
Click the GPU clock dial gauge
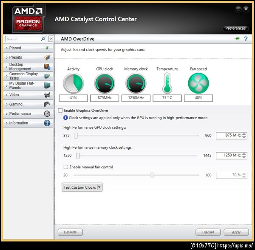click(105, 83)
